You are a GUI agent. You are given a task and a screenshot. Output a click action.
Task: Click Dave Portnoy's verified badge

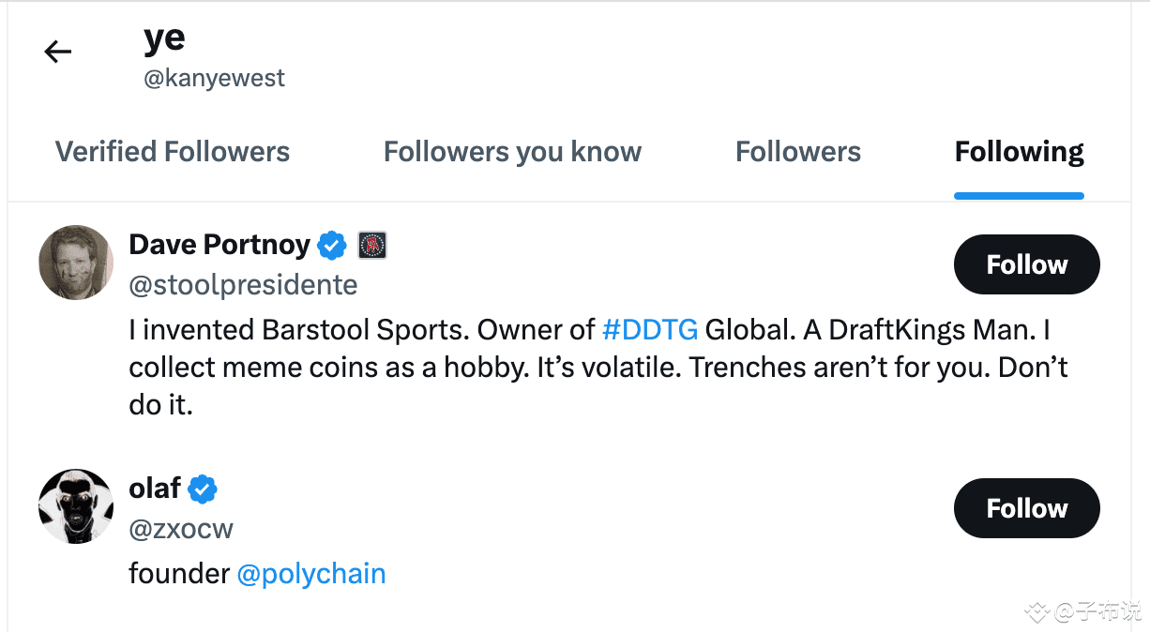click(331, 245)
